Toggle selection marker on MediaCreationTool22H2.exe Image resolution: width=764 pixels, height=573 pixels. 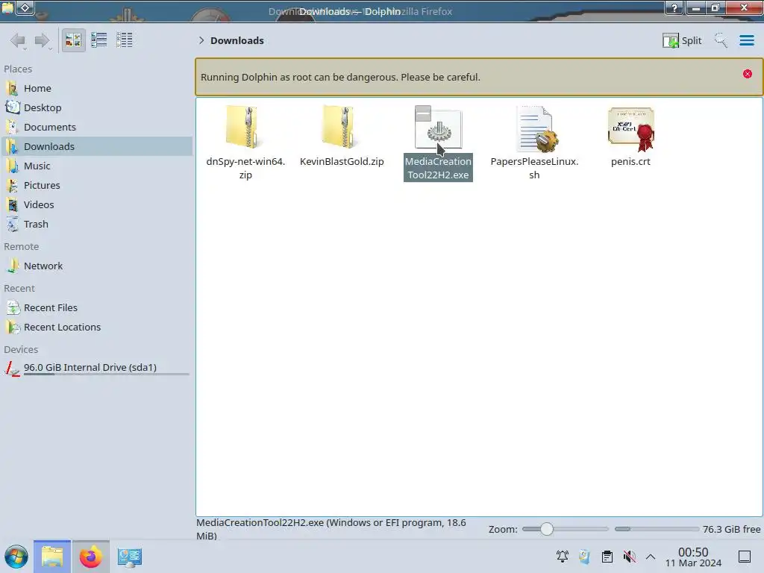click(423, 114)
